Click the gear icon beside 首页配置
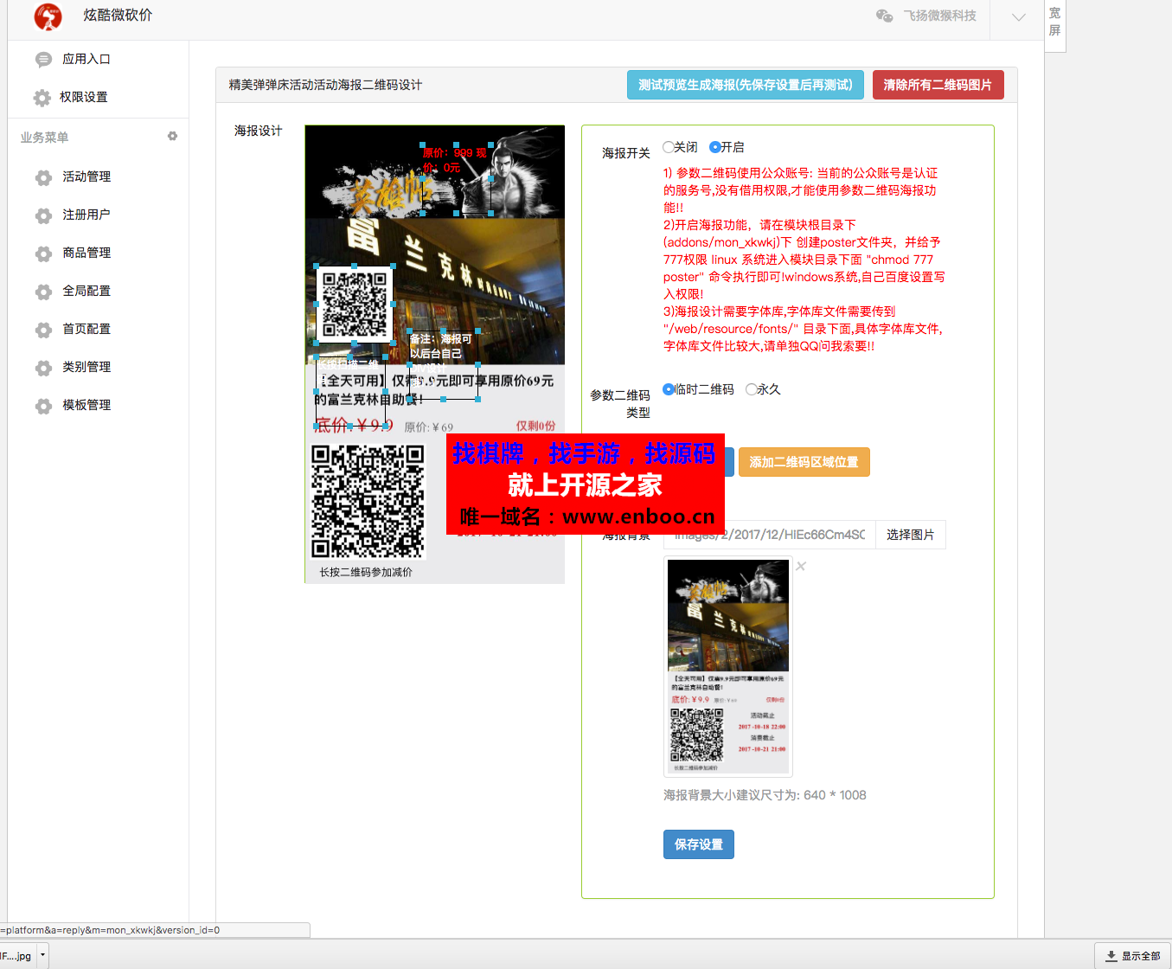Viewport: 1172px width, 969px height. pos(43,330)
